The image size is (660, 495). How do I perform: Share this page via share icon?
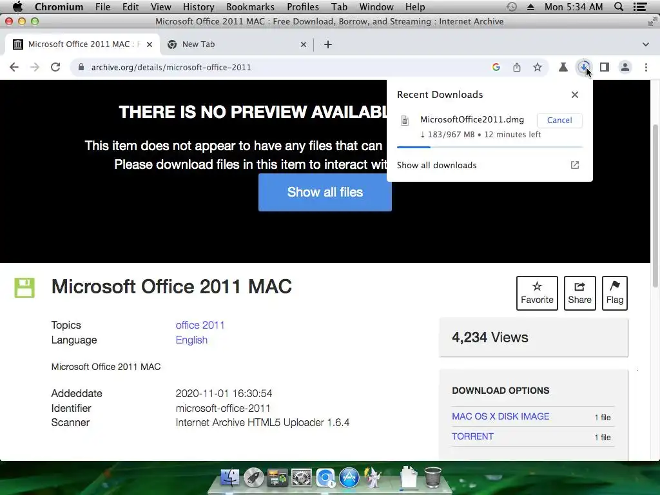pos(517,67)
